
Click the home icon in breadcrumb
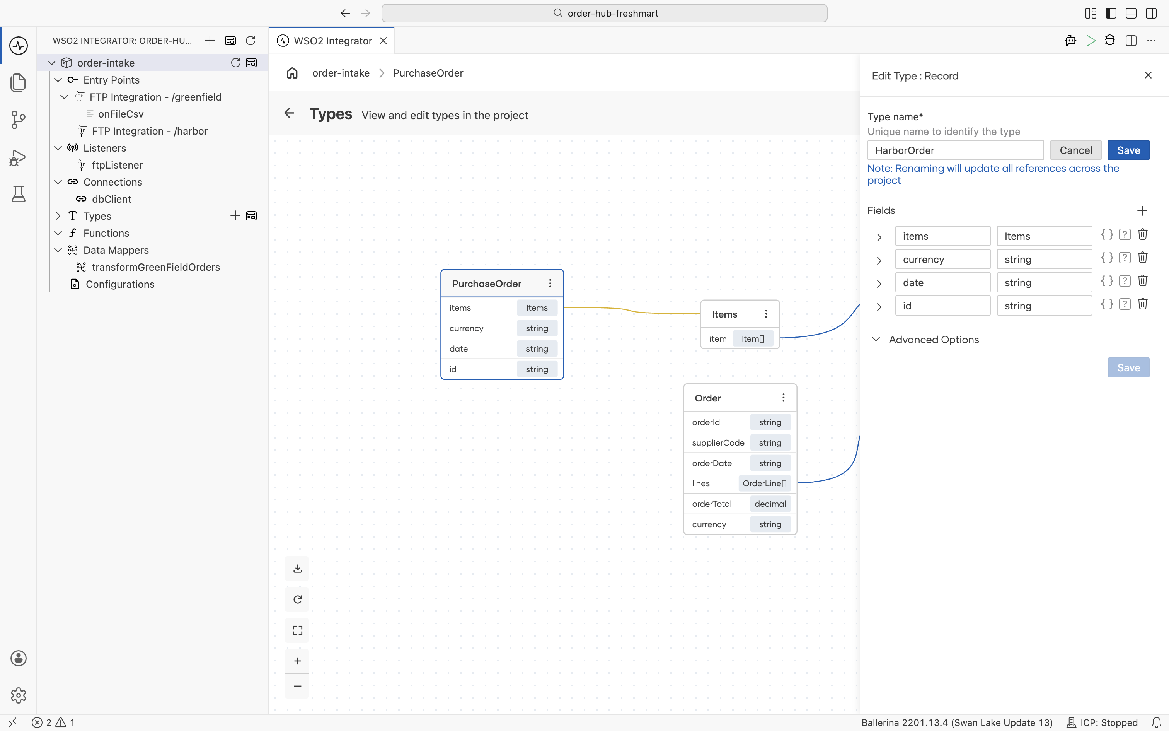pos(292,73)
